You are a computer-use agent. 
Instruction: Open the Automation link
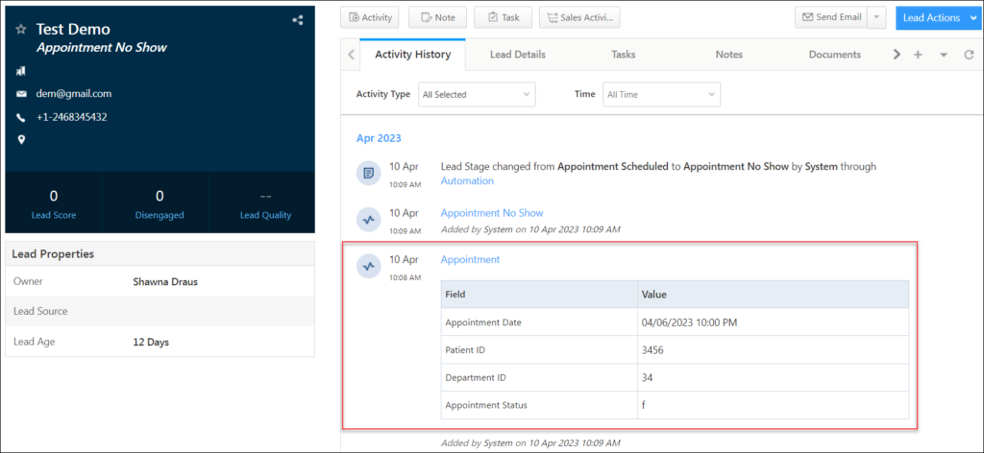(x=467, y=180)
